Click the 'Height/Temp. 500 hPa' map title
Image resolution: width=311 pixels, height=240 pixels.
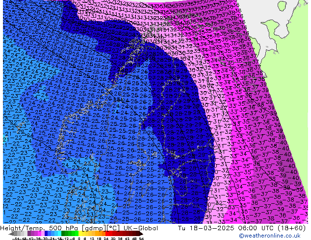[39, 228]
